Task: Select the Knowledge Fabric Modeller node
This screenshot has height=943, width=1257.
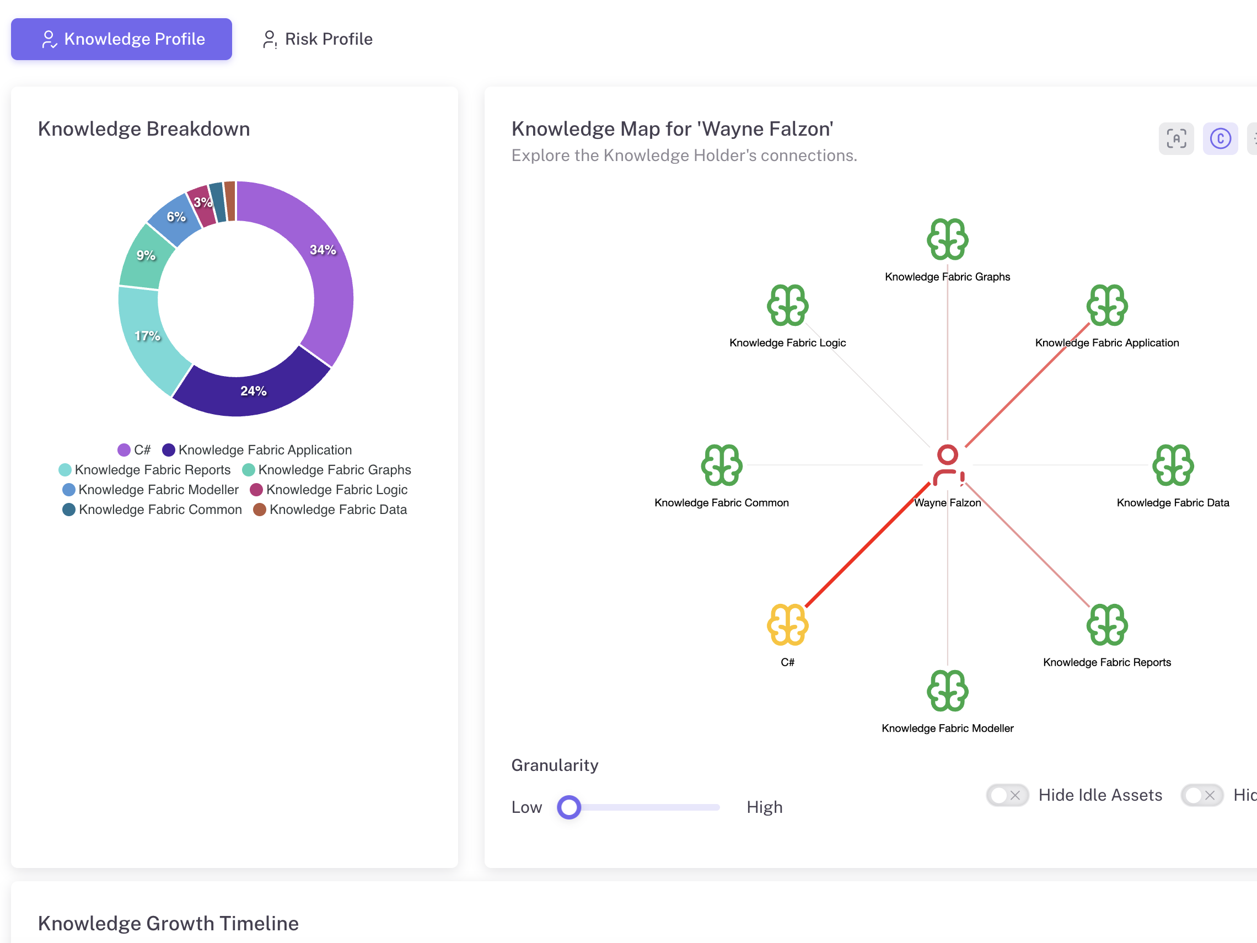Action: 947,691
